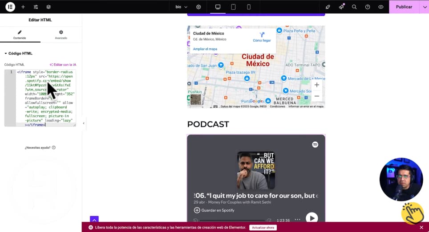The image size is (429, 232).
Task: Click the Plaza Peña y Peña map marker
Action: point(279,31)
